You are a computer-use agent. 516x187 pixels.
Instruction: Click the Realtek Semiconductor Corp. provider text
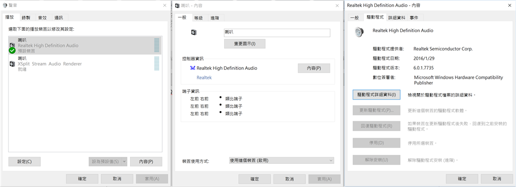(x=443, y=49)
